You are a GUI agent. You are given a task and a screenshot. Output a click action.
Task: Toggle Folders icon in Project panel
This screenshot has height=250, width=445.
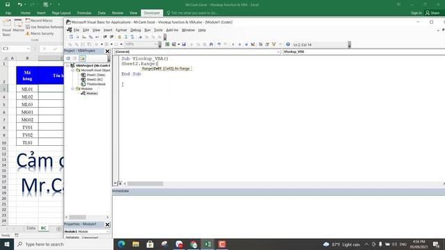pyautogui.click(x=82, y=58)
